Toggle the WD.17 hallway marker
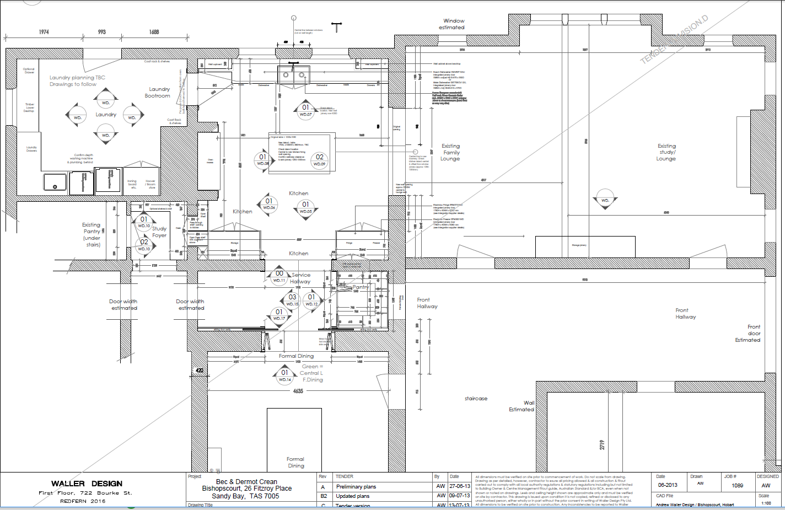785x510 pixels. 278,315
